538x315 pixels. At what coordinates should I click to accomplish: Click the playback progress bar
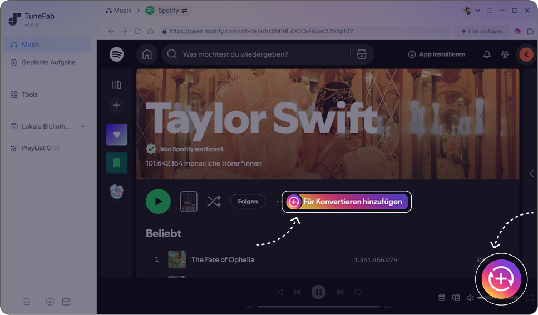[x=319, y=307]
